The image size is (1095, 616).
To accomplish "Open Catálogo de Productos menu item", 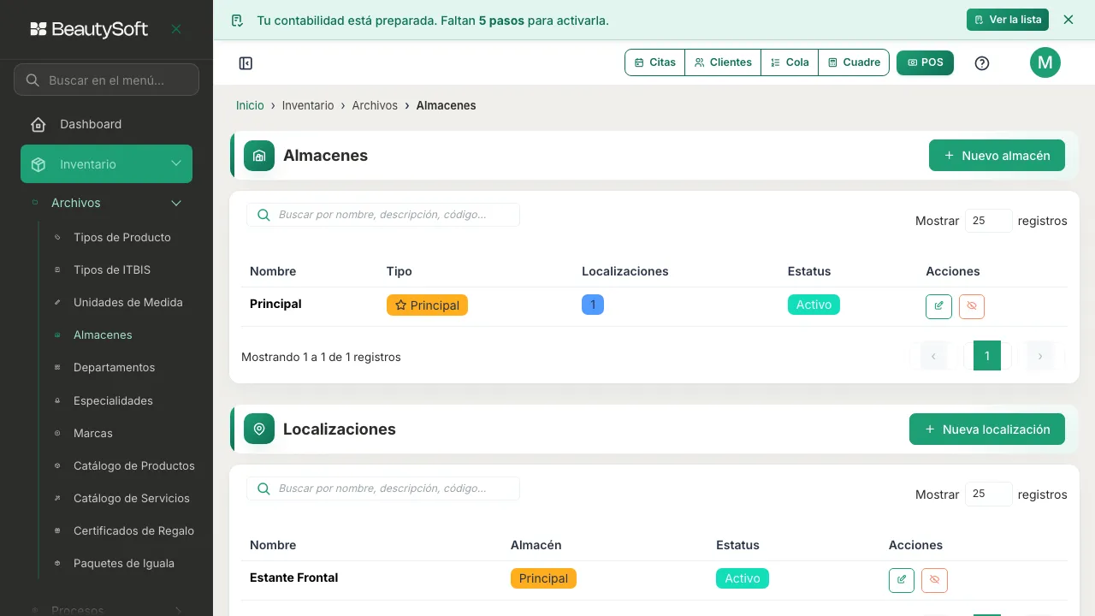I will 134,465.
